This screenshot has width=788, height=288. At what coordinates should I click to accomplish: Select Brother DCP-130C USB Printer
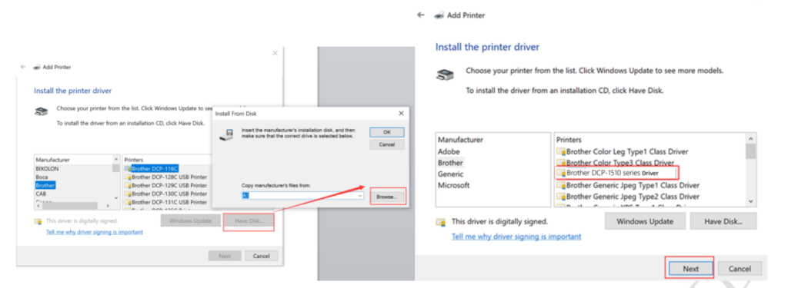tap(169, 194)
